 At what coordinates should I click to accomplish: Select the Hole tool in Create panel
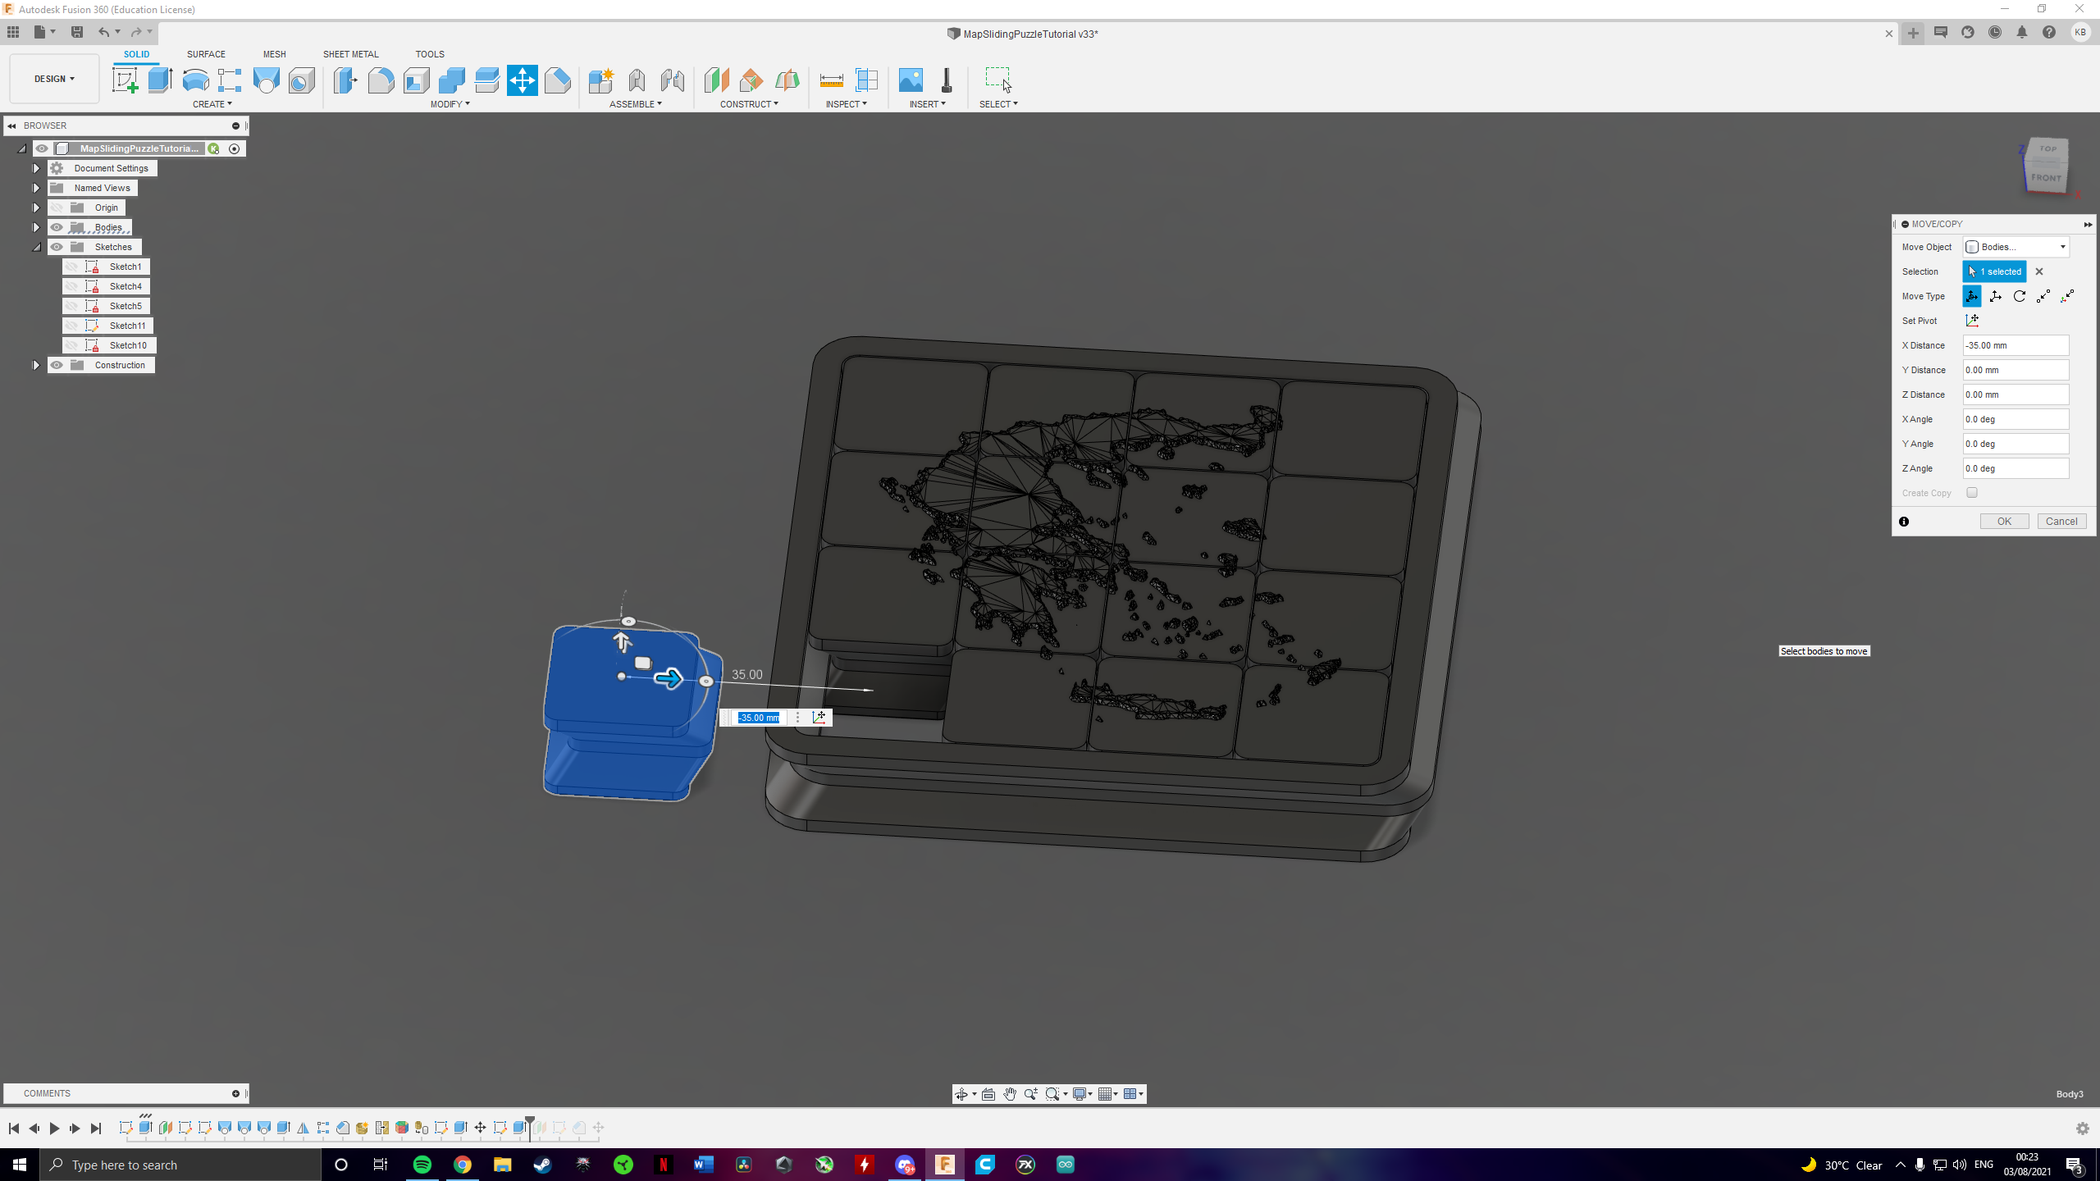(265, 80)
